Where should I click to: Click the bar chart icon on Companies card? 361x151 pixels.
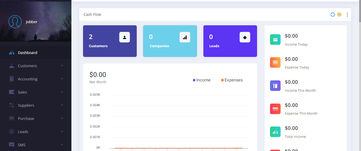coord(185,37)
